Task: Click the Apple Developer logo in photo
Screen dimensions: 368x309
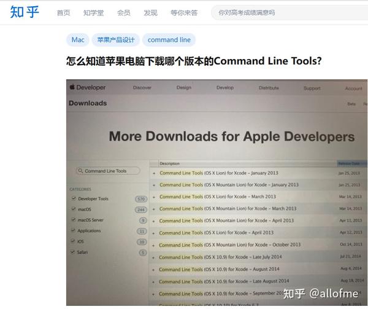Action: point(88,87)
